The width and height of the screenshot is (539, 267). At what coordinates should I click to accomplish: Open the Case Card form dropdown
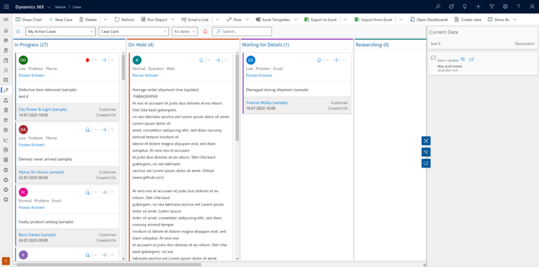(133, 31)
